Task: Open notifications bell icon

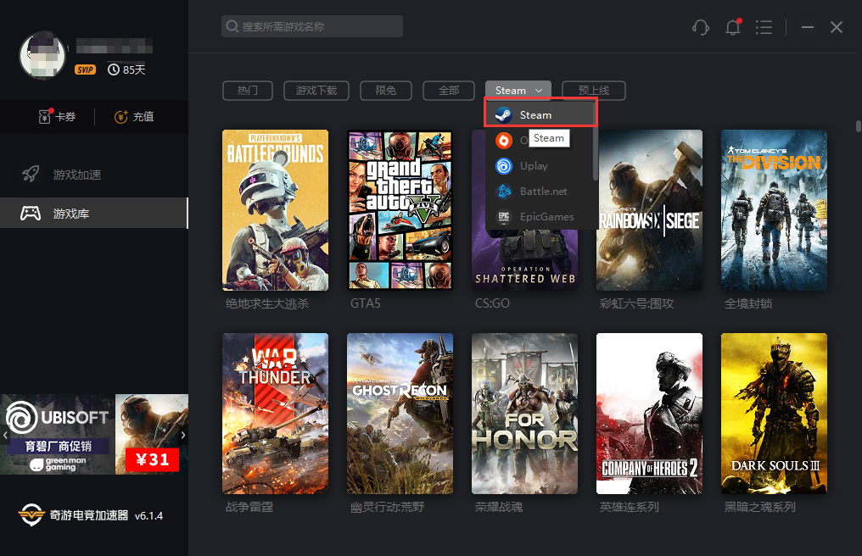Action: click(733, 27)
